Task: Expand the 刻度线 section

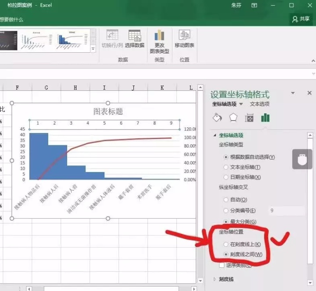Action: click(x=215, y=279)
